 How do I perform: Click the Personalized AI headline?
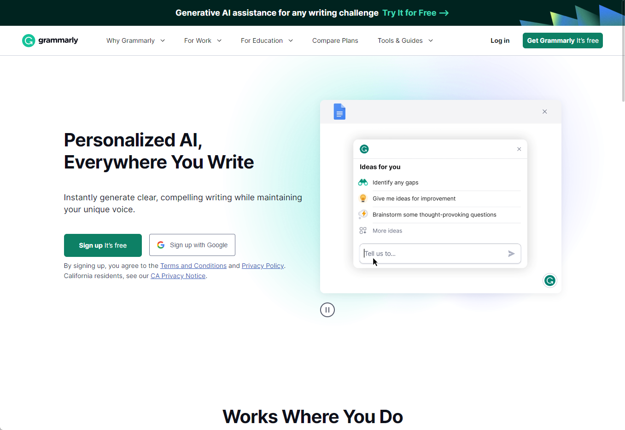click(159, 151)
